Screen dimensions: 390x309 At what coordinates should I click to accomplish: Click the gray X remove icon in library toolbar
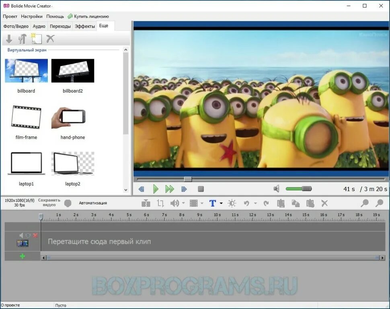[x=50, y=39]
